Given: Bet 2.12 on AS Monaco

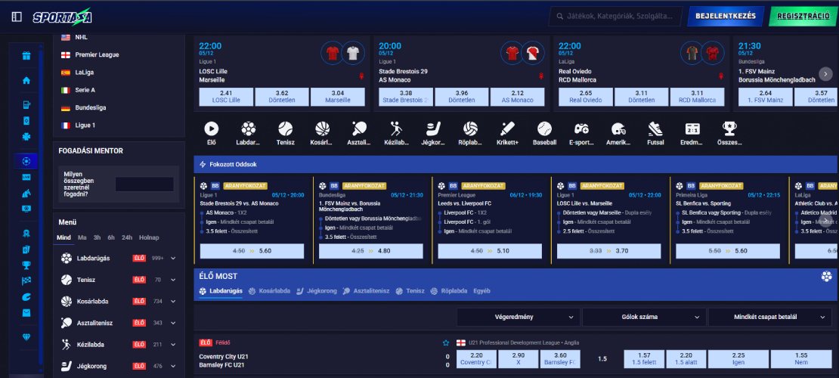Looking at the screenshot, I should [x=518, y=97].
